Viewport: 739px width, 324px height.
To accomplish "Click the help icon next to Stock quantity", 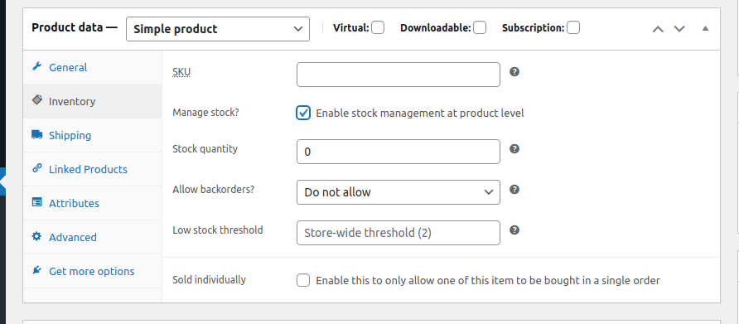I will click(x=514, y=148).
